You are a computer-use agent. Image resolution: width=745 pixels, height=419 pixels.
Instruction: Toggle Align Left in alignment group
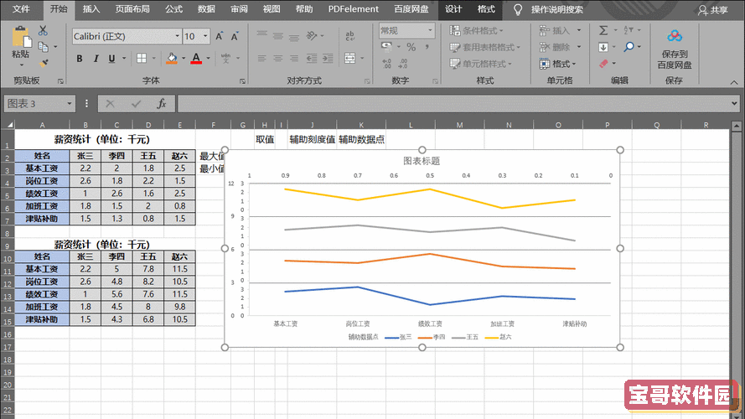coord(261,59)
